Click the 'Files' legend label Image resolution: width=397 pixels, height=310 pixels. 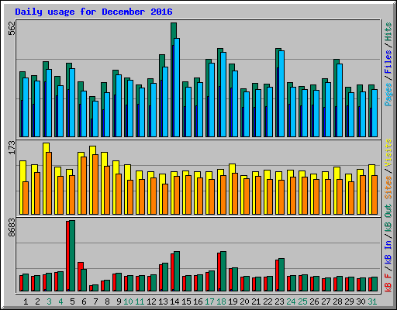click(x=388, y=61)
